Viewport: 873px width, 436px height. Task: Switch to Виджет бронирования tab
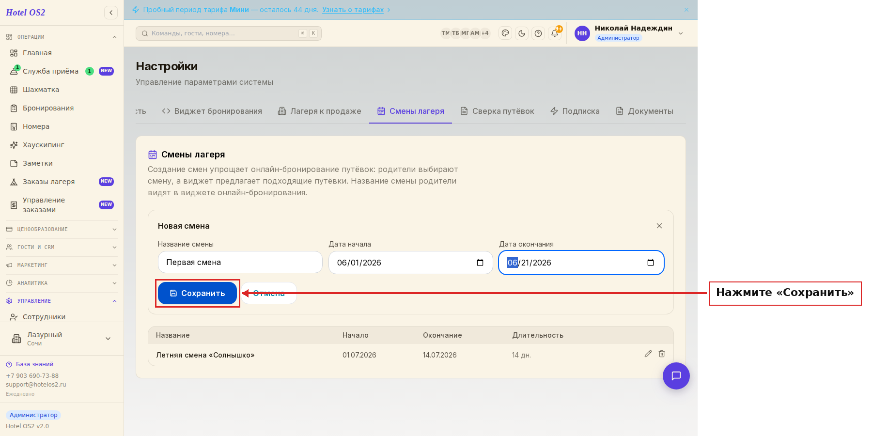click(x=212, y=111)
